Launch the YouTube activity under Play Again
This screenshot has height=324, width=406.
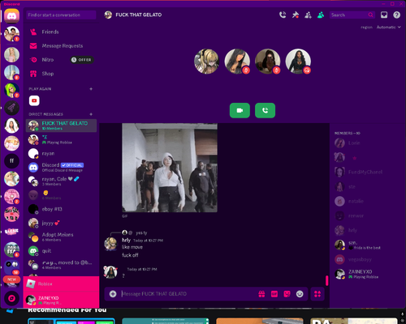coord(34,100)
